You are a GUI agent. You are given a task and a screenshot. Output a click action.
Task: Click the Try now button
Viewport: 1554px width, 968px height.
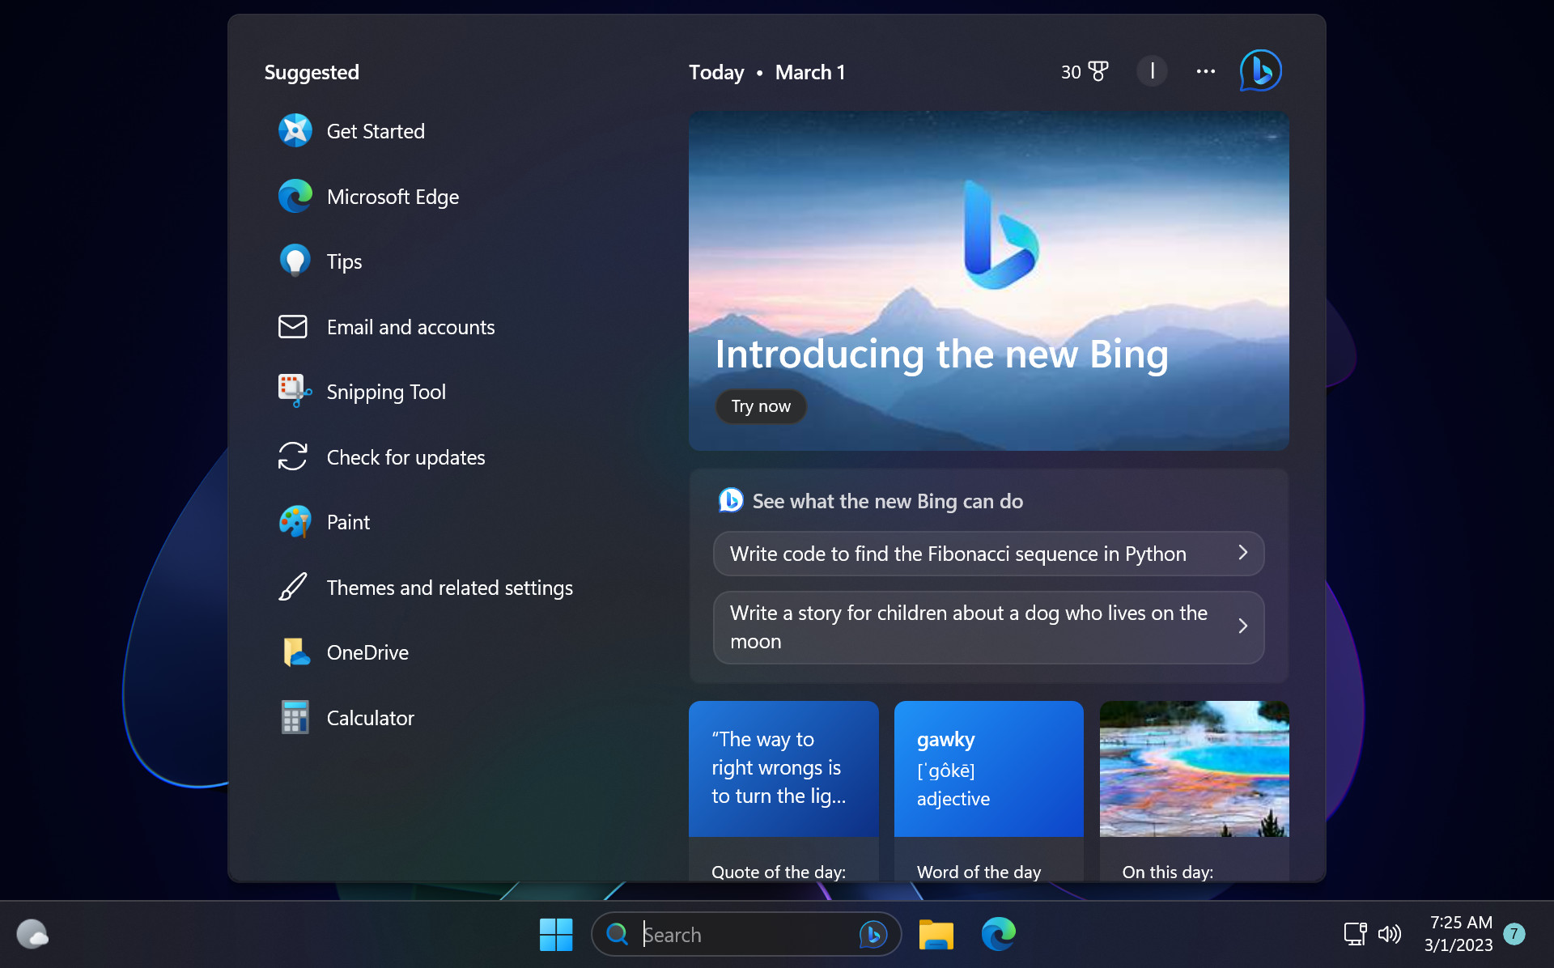pos(761,406)
